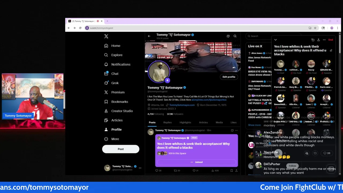Click the Space people icon button
The width and height of the screenshot is (343, 193).
point(307,153)
